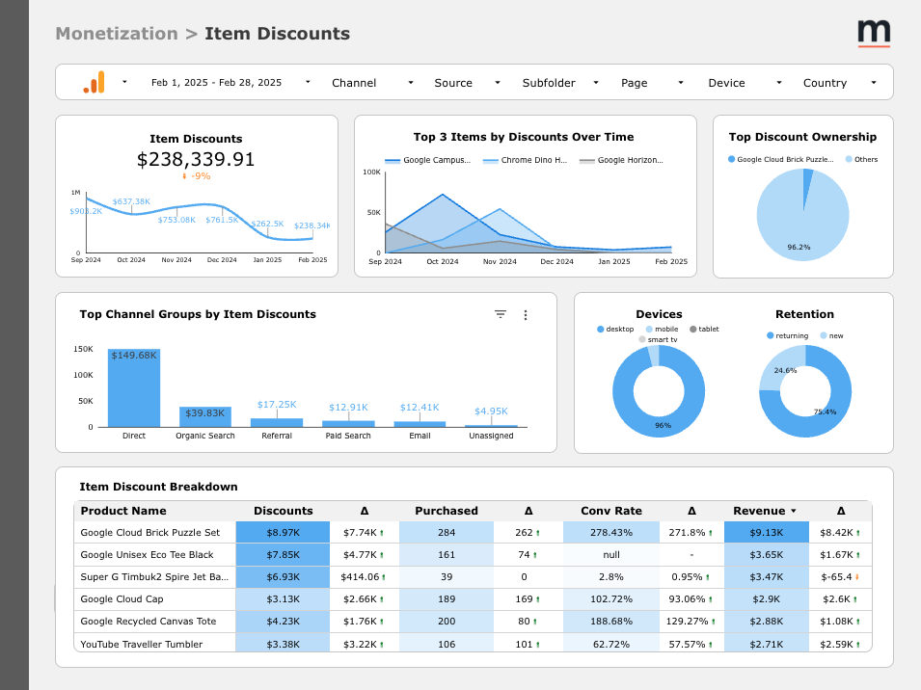The height and width of the screenshot is (690, 921).
Task: Click the Referral bar in the channel chart
Action: (277, 422)
